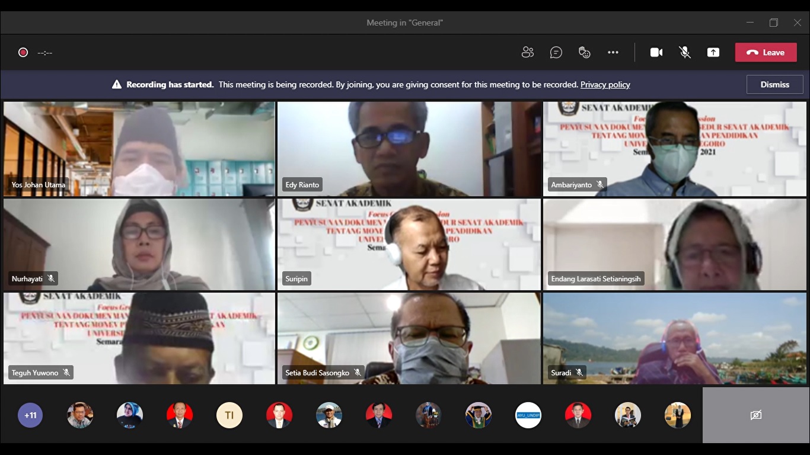This screenshot has height=455, width=810.
Task: Click the red recording indicator
Action: pyautogui.click(x=23, y=52)
